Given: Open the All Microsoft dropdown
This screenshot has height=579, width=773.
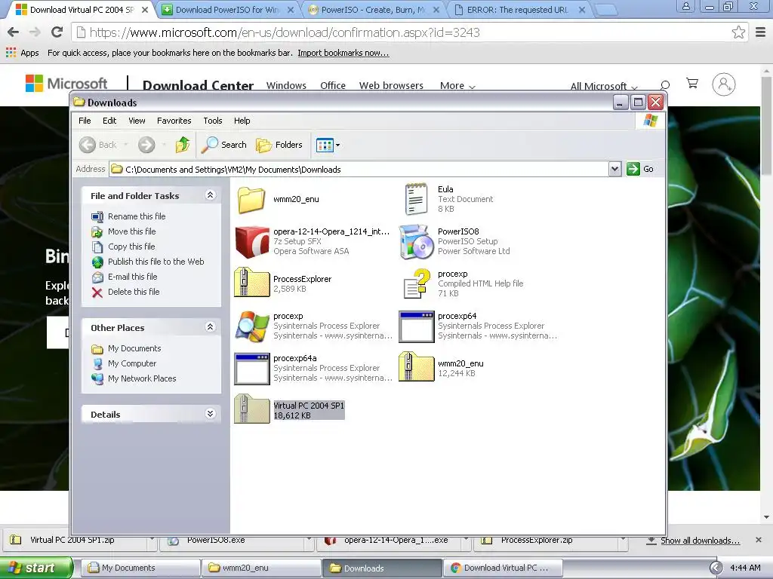Looking at the screenshot, I should (x=604, y=87).
